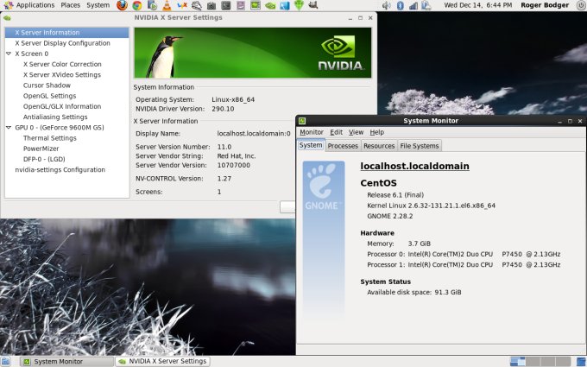Launch Firefox from the top panel
This screenshot has width=587, height=367.
point(122,5)
